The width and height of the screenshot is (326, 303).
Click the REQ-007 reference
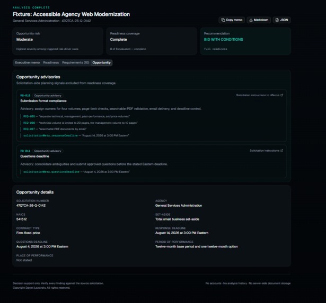point(29,129)
